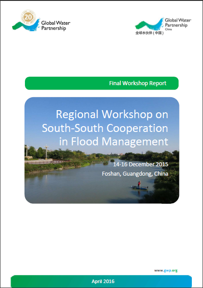203x288 pixels.
Task: Click the boat with person on river
Action: 140,186
